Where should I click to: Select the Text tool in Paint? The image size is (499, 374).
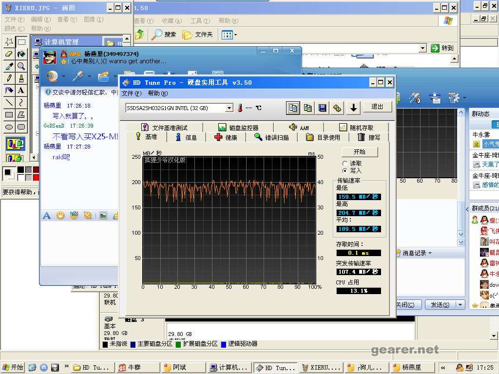pos(21,90)
